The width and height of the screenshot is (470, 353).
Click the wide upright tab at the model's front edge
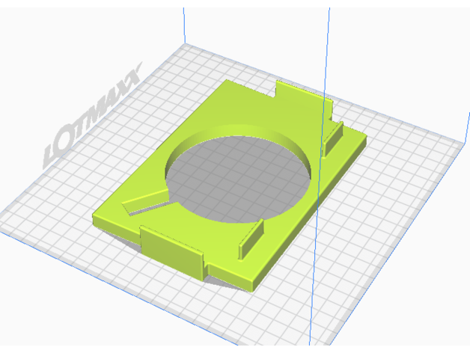click(x=171, y=251)
